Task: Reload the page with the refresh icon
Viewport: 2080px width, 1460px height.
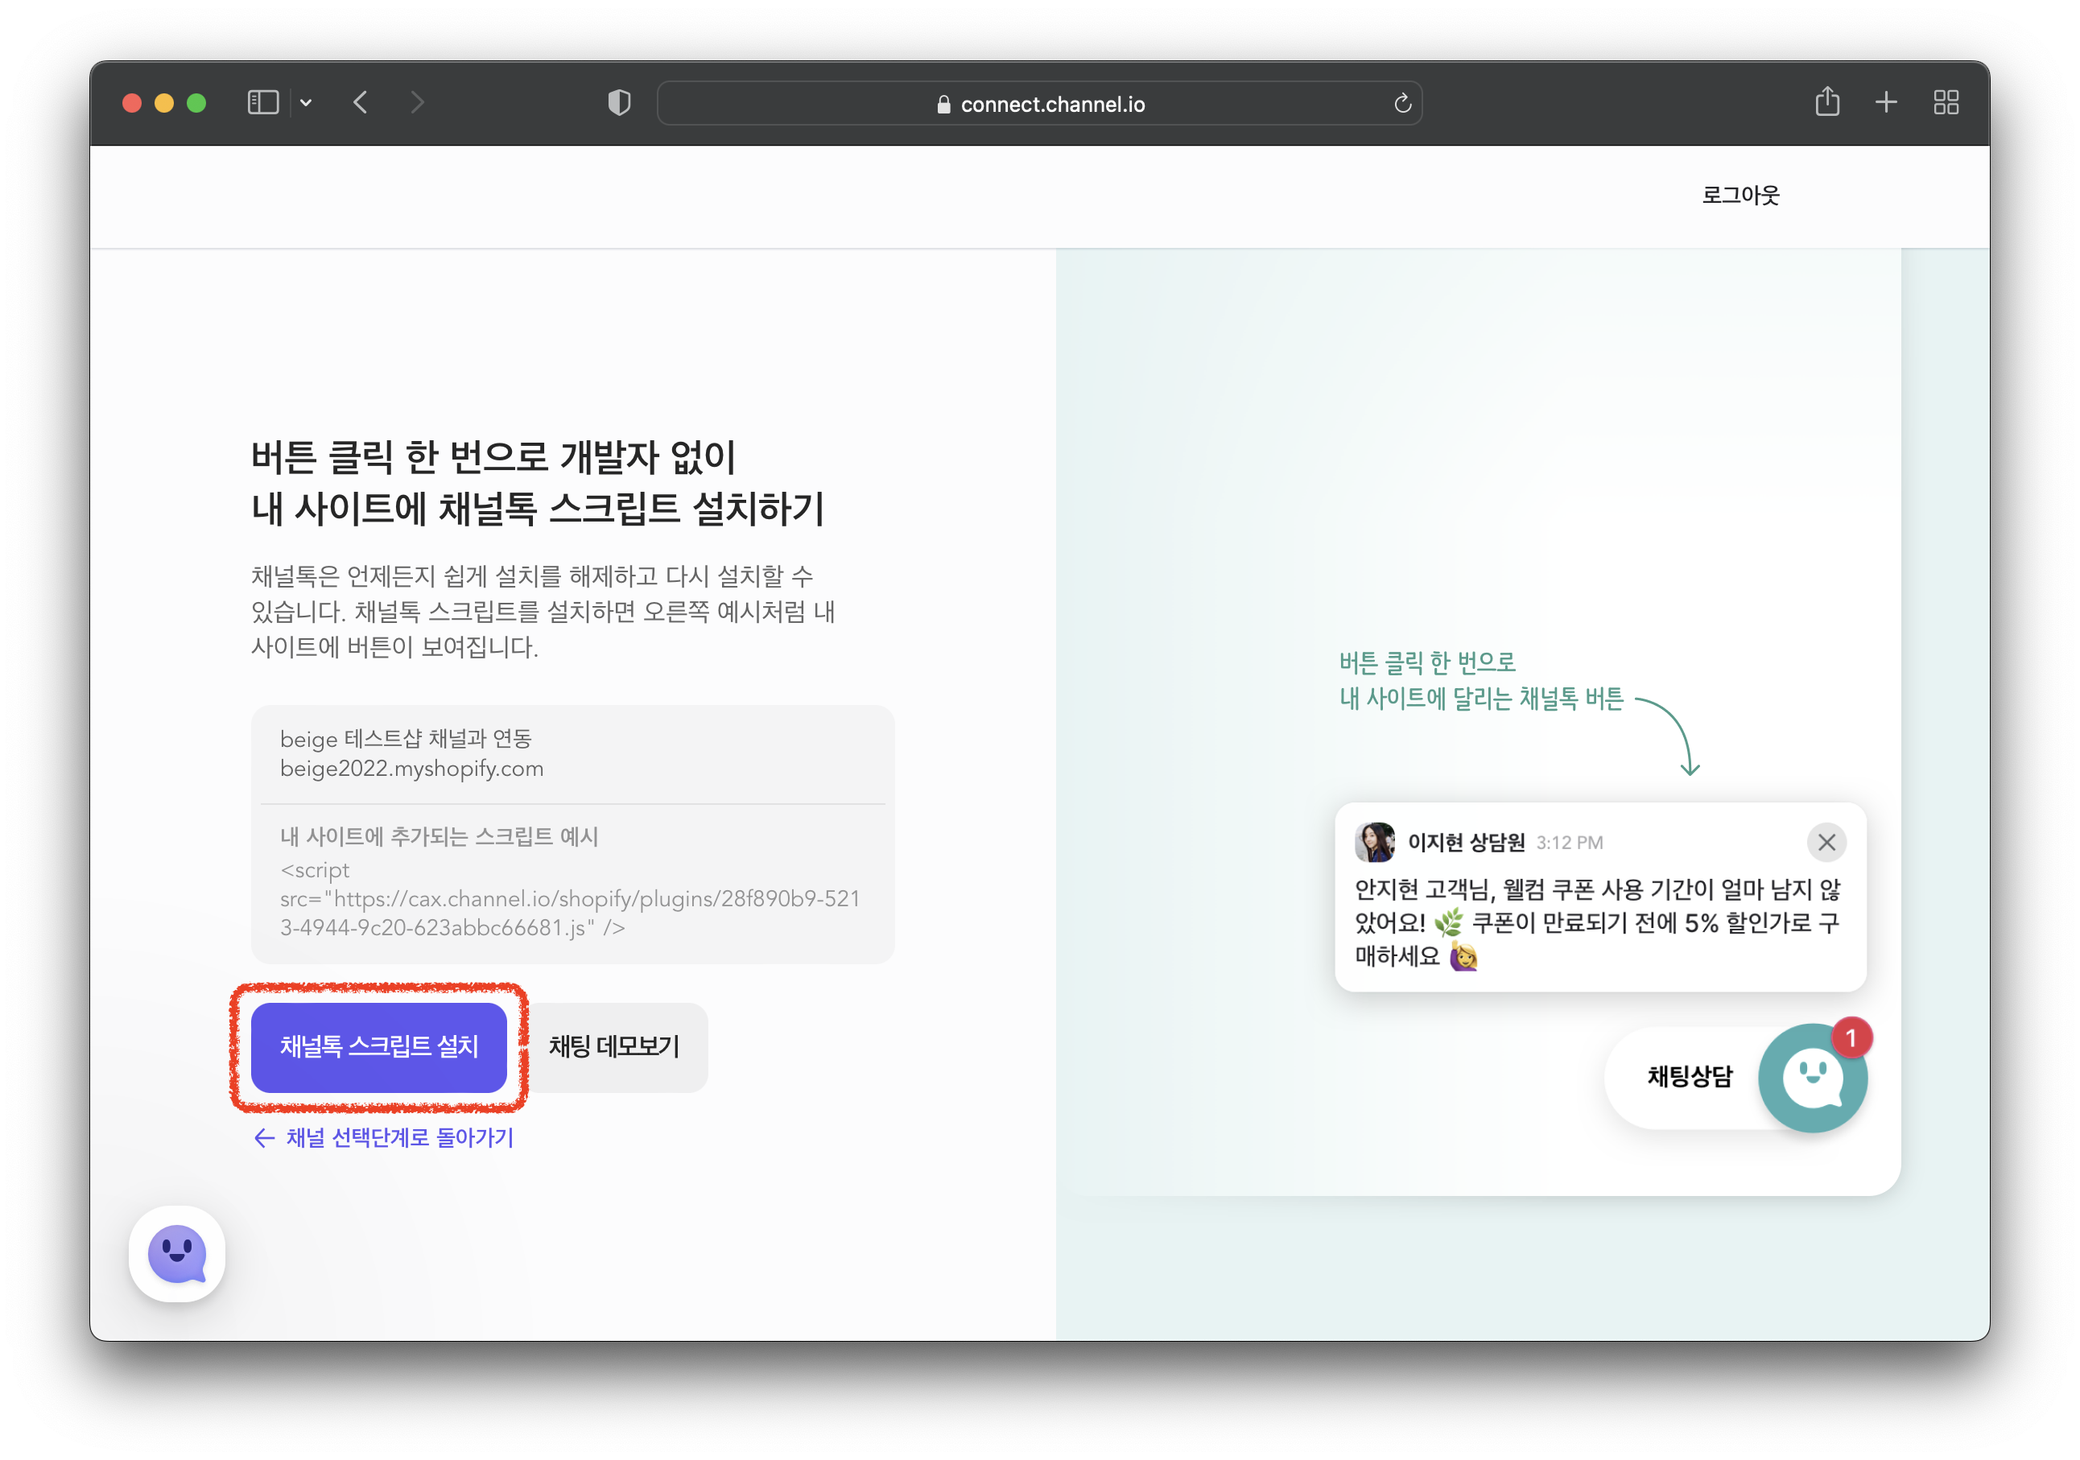Action: click(x=1402, y=104)
